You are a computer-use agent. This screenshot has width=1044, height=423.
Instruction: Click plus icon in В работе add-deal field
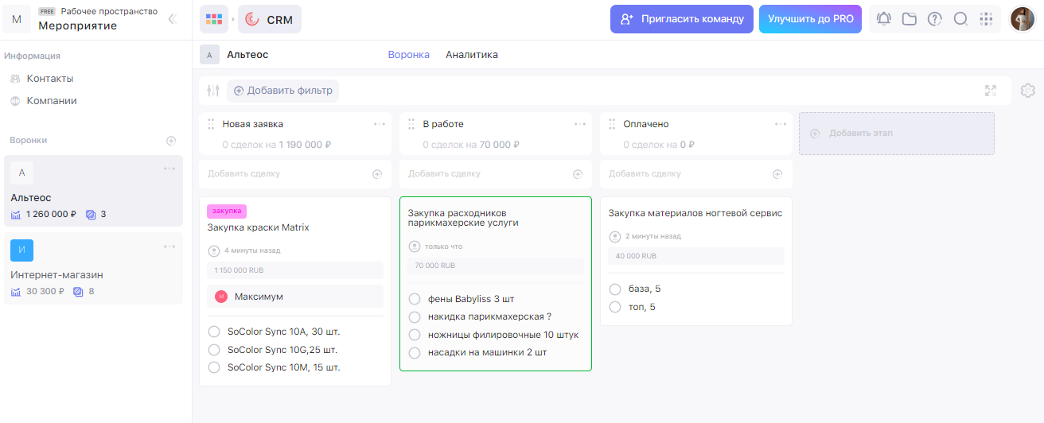pos(578,174)
